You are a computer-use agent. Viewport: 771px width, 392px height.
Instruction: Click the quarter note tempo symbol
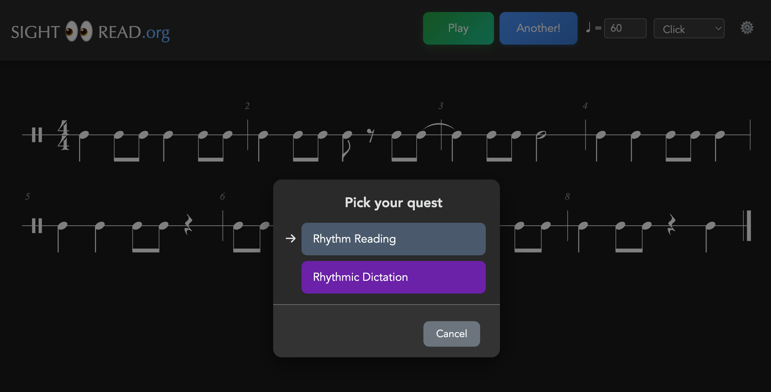[588, 28]
